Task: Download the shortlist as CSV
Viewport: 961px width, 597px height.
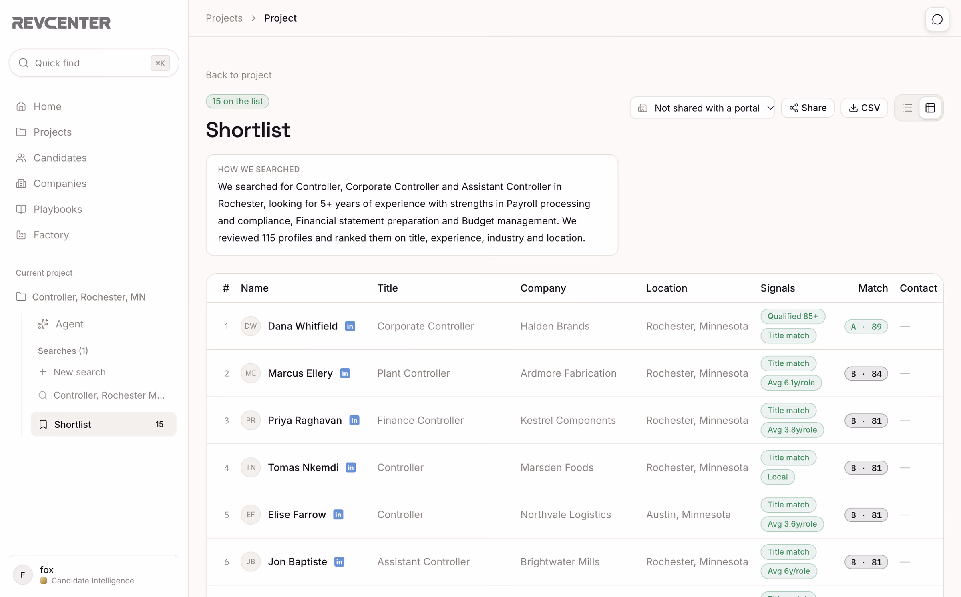Action: [864, 108]
